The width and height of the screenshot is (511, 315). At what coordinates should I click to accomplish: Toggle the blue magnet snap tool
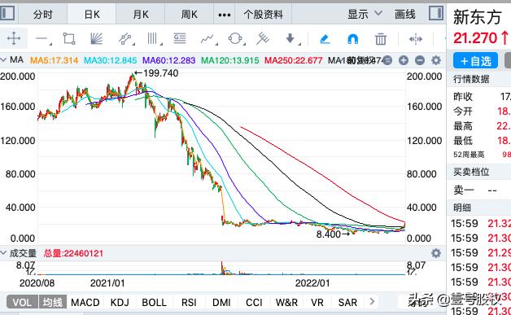coord(353,39)
